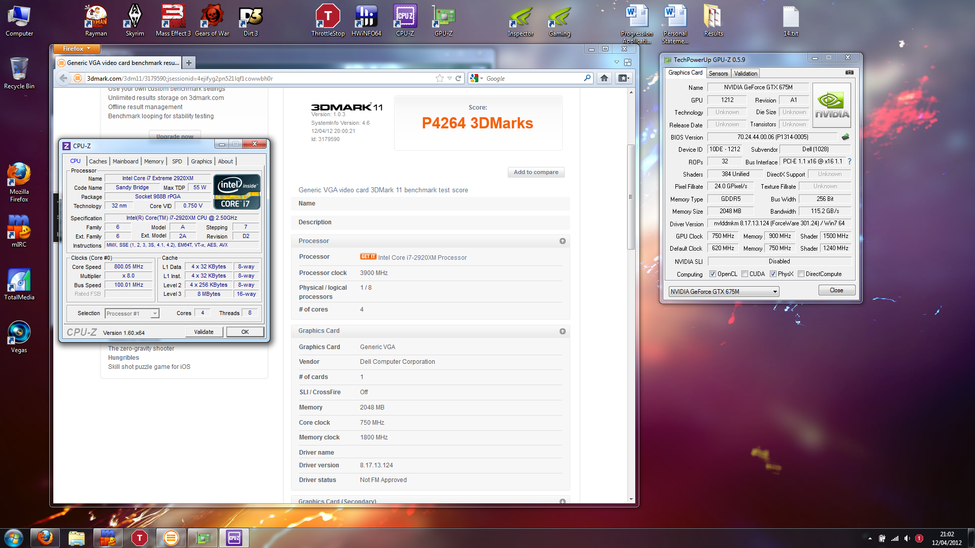
Task: Click Firefox bookmarks toolbar button
Action: pyautogui.click(x=624, y=78)
